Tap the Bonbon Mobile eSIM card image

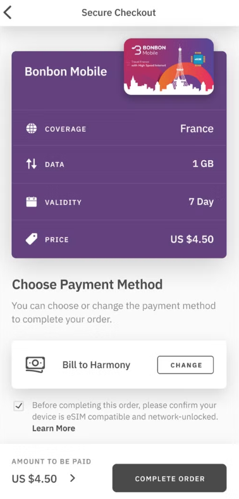point(169,66)
